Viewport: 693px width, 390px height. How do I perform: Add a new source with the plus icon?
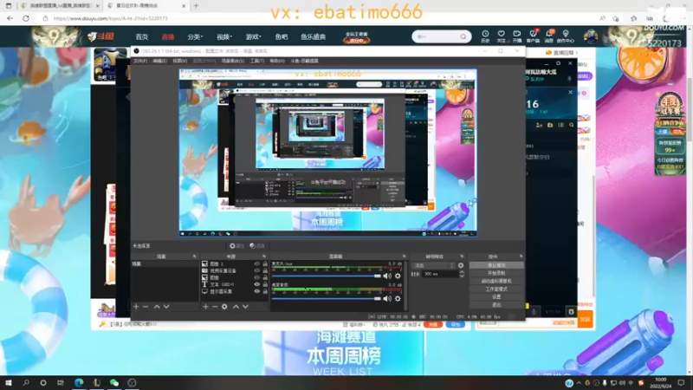(205, 307)
